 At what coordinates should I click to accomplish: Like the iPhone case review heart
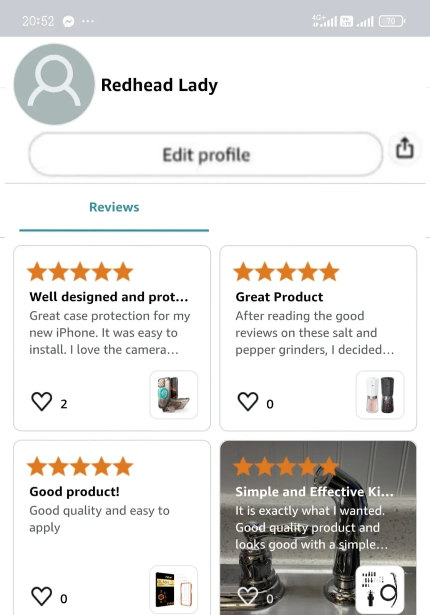(x=41, y=402)
